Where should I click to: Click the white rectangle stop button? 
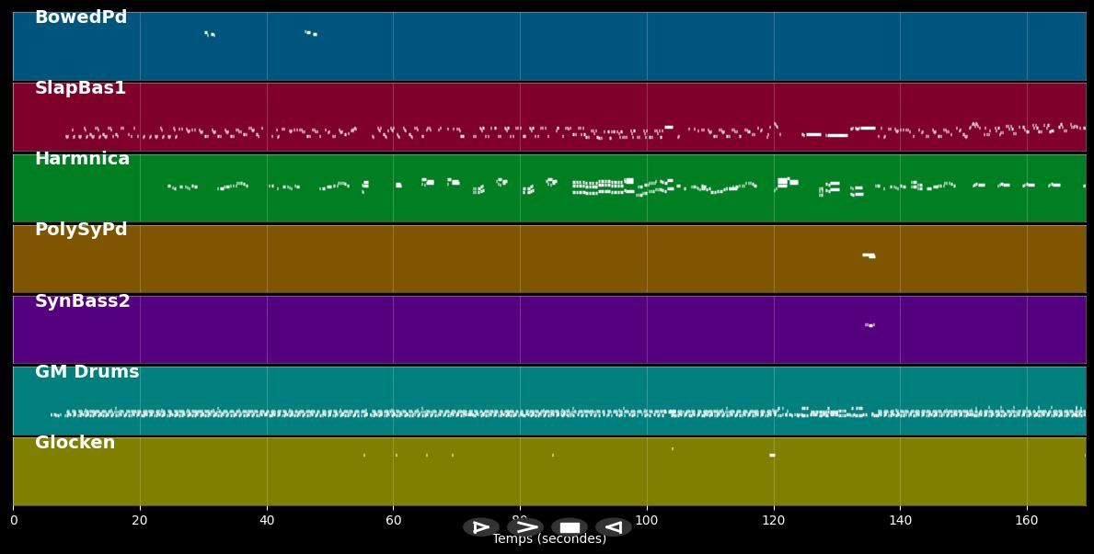[570, 527]
